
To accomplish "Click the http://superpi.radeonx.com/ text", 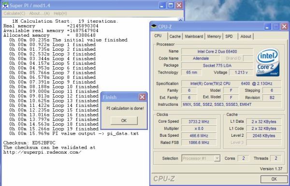I will (42, 152).
